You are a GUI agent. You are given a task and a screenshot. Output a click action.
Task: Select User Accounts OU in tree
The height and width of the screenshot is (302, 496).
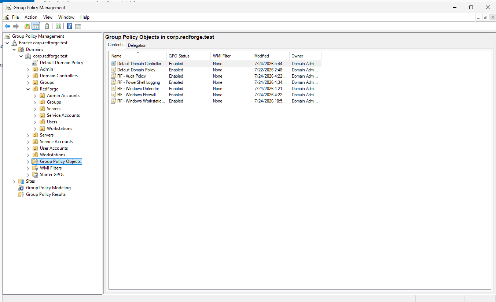click(x=54, y=148)
